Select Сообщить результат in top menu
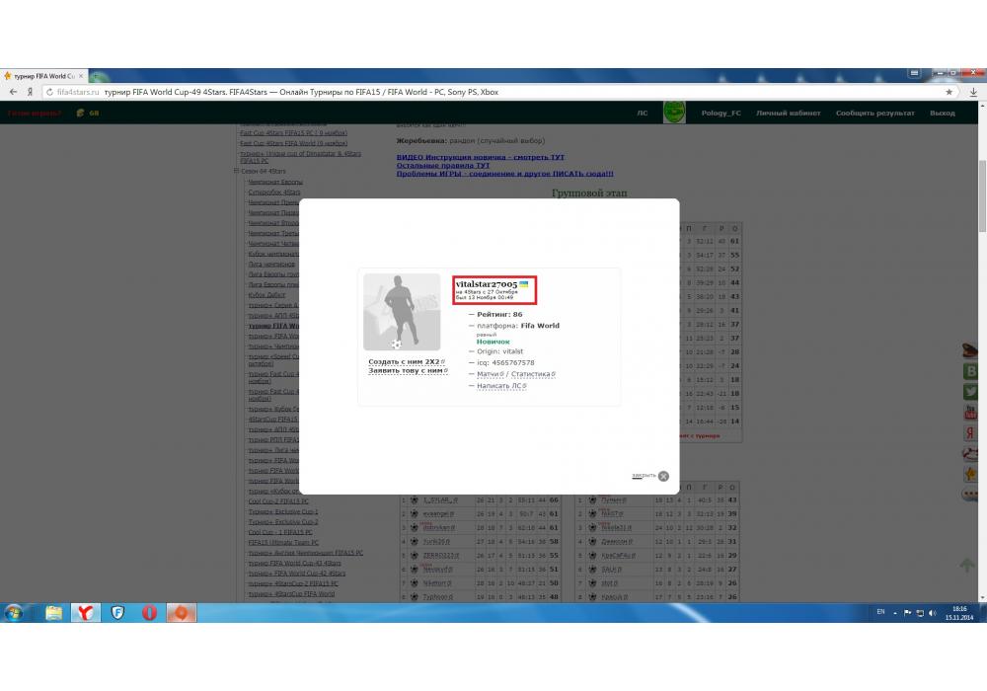Screen dimensions: 987x691 tap(874, 114)
